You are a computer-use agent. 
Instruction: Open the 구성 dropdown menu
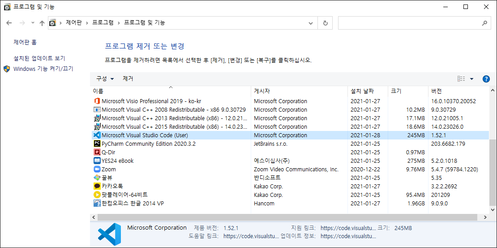pos(105,79)
